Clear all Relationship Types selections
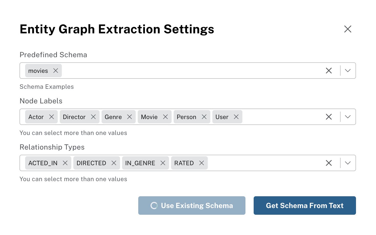 [x=329, y=163]
